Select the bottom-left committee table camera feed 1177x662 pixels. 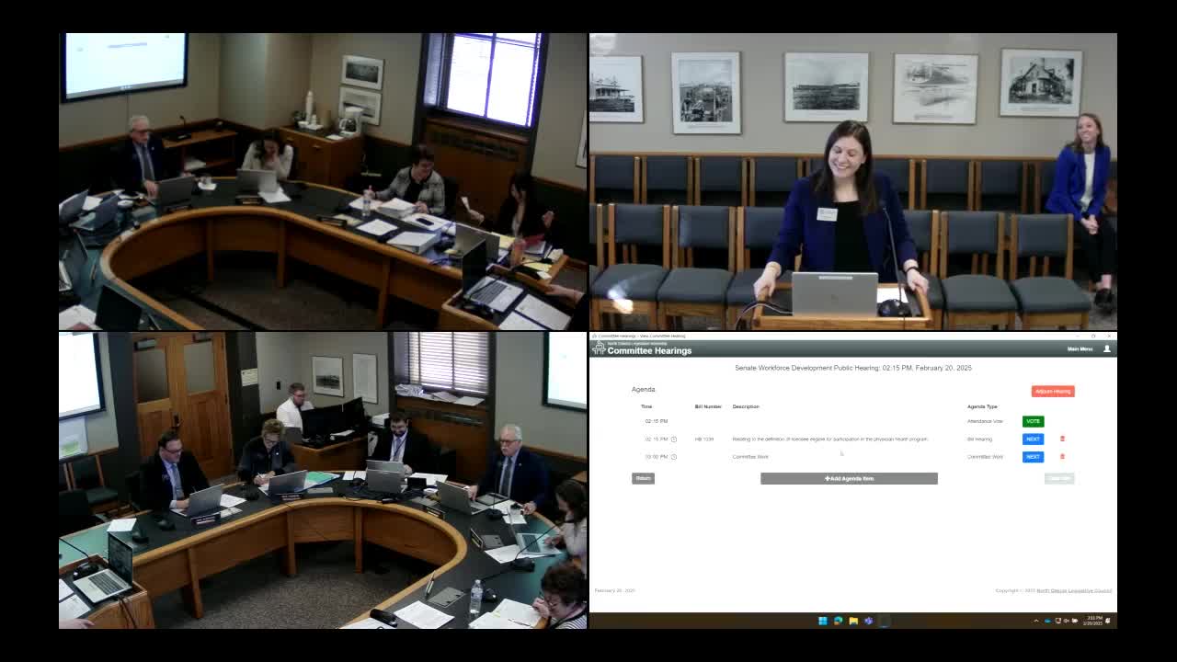point(323,480)
